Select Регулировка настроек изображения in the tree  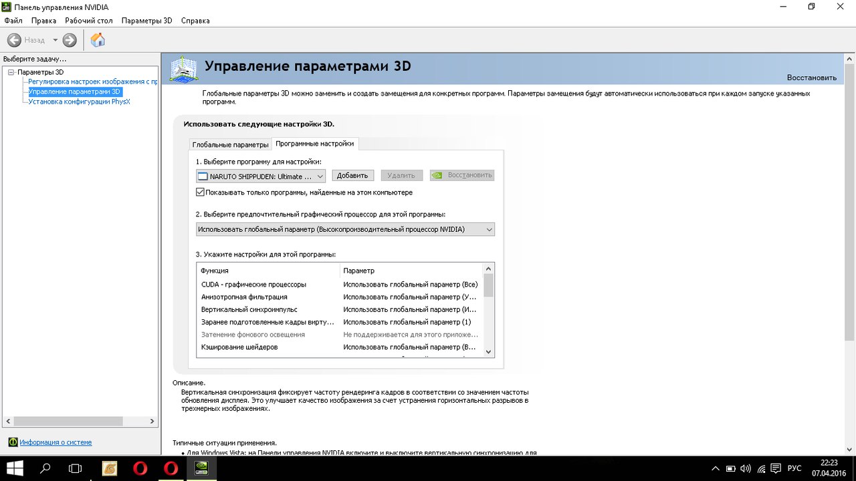(92, 82)
